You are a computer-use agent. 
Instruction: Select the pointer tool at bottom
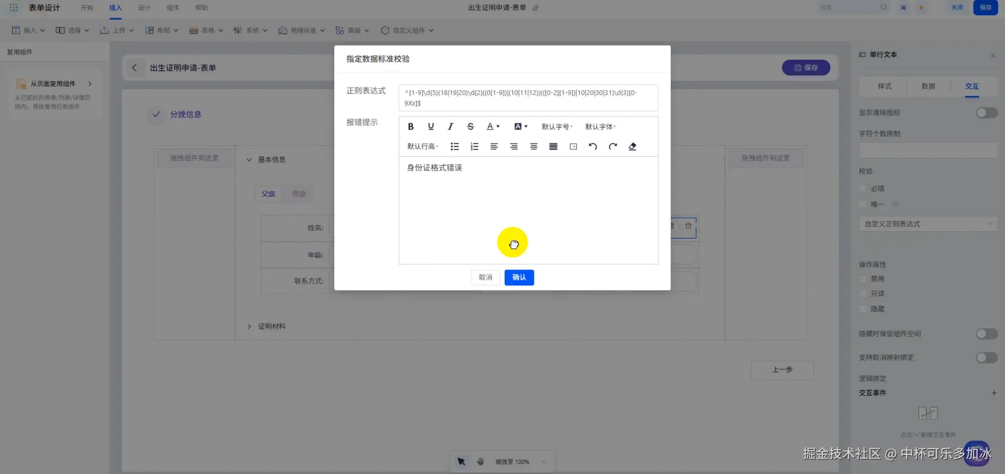tap(461, 461)
